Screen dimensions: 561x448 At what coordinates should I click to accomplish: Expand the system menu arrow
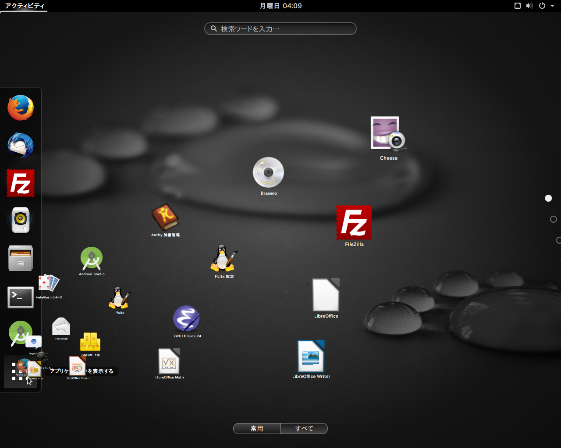(552, 6)
